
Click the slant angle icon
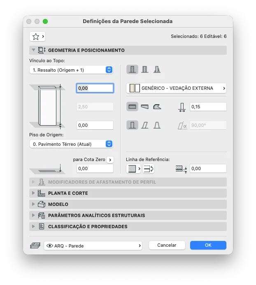[x=182, y=126]
